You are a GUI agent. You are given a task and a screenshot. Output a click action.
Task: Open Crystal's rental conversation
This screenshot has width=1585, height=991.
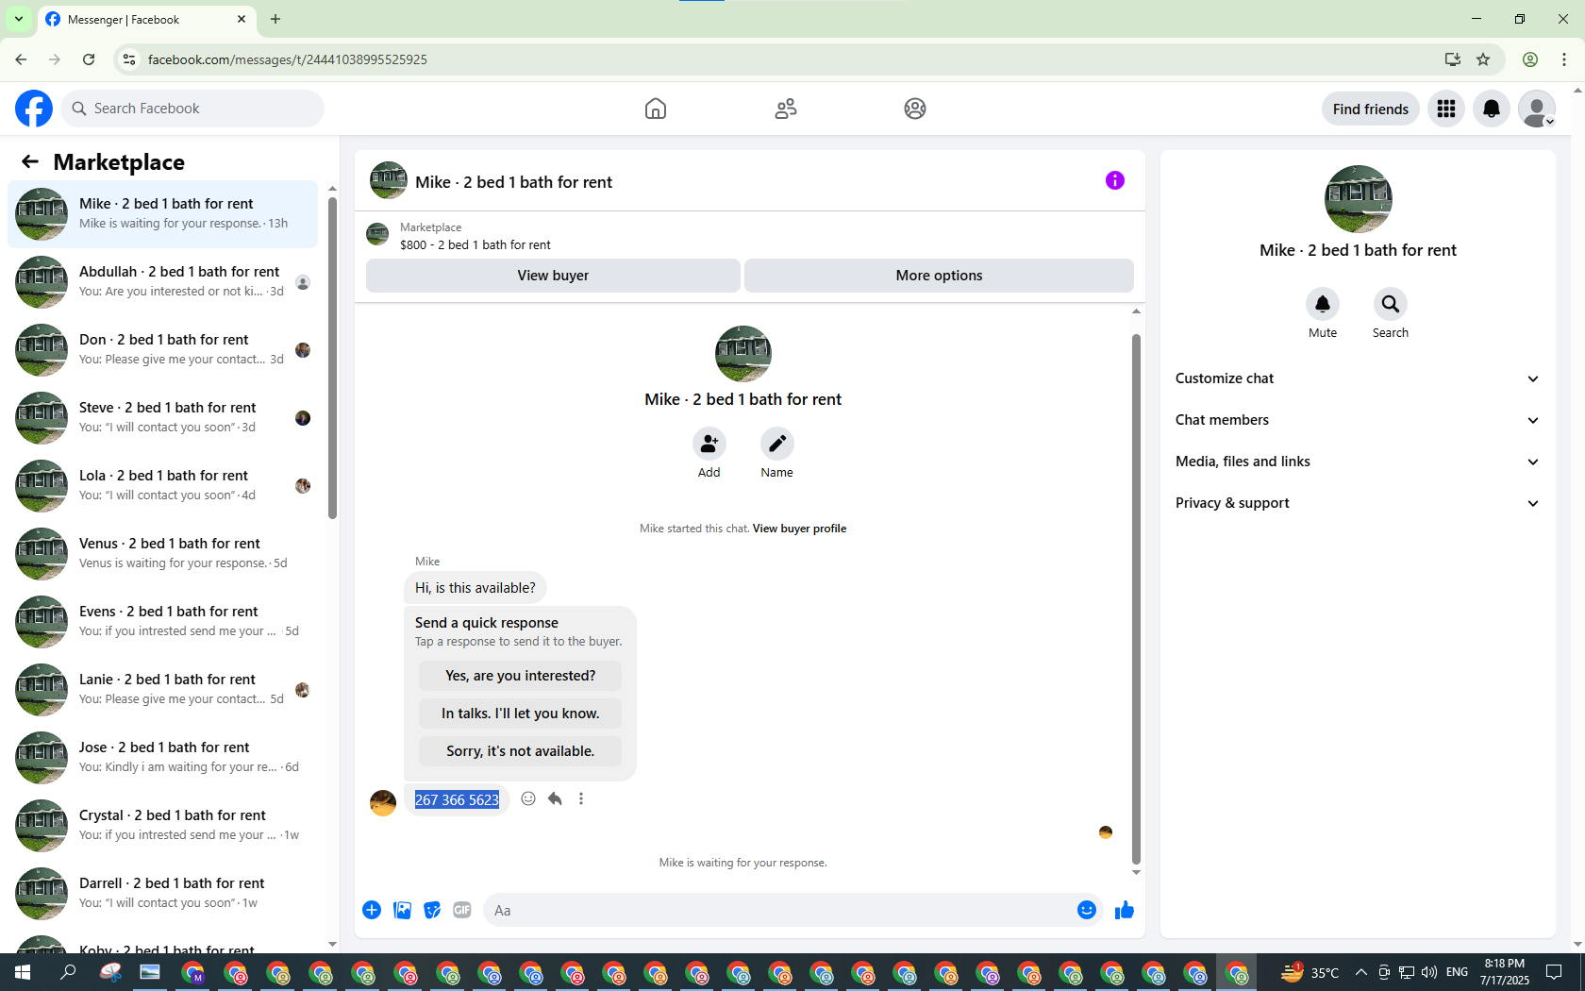[x=163, y=826]
